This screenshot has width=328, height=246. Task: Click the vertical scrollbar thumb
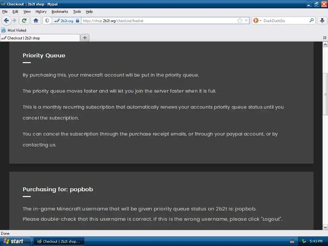325,94
